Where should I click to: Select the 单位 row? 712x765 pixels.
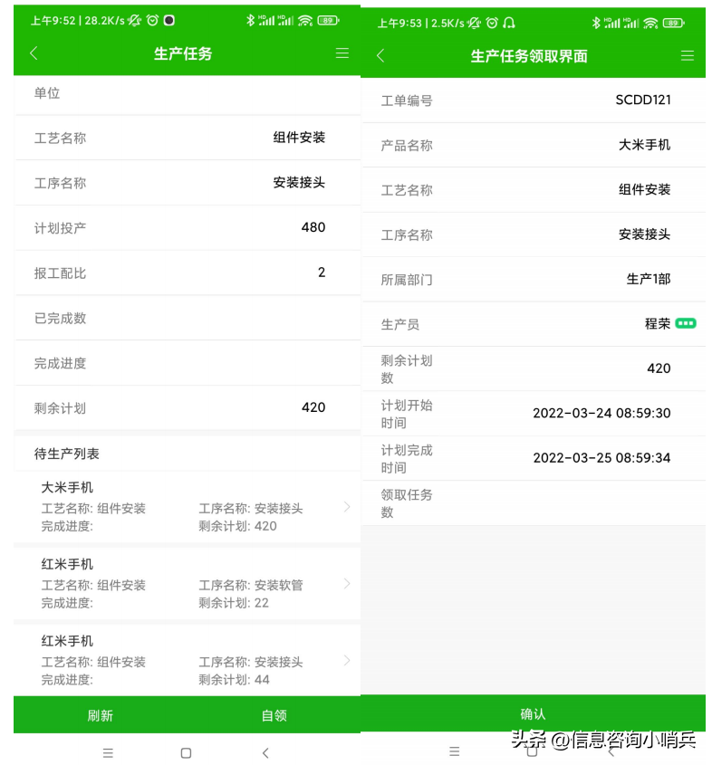click(188, 93)
